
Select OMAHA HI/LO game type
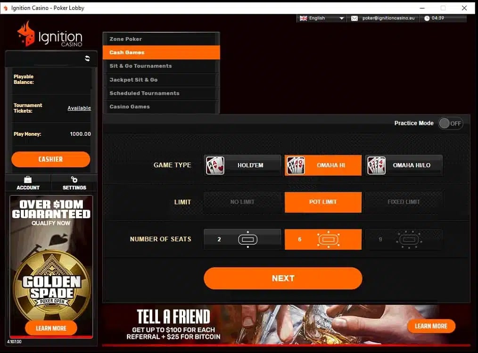tap(404, 165)
